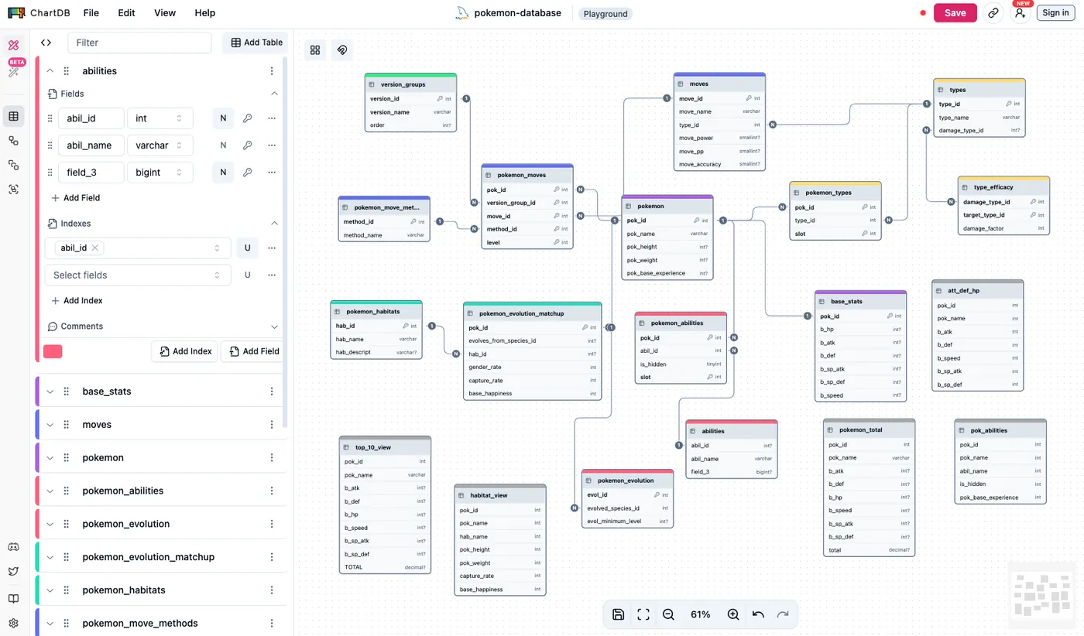Click the minimap on the canvas

(x=1042, y=597)
